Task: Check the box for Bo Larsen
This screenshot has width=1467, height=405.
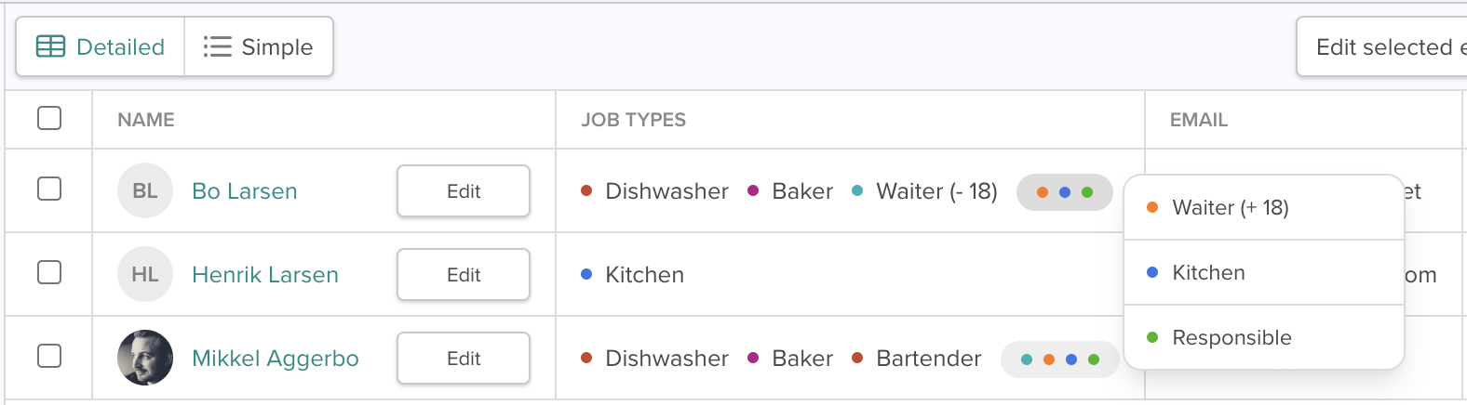Action: click(49, 189)
